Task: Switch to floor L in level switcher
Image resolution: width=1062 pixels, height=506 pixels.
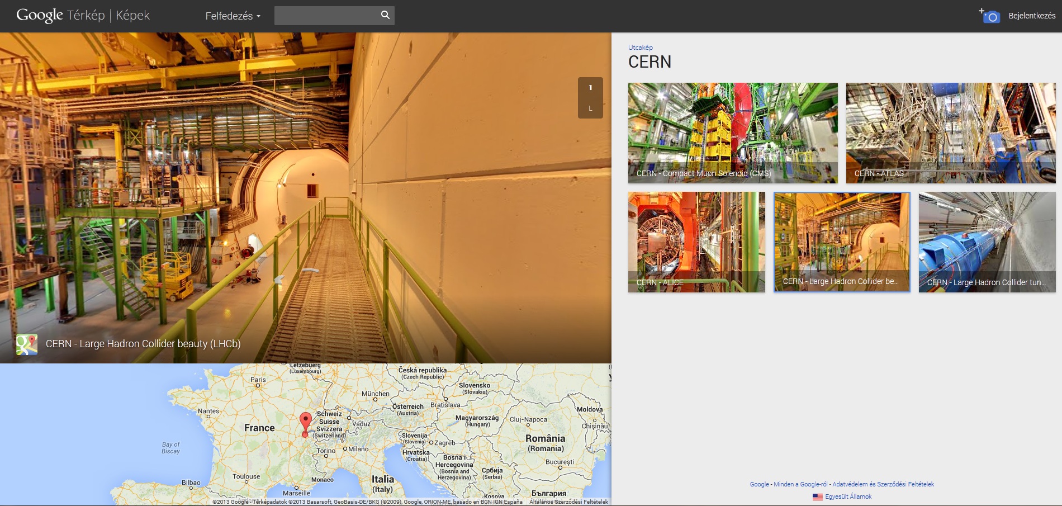Action: (590, 108)
